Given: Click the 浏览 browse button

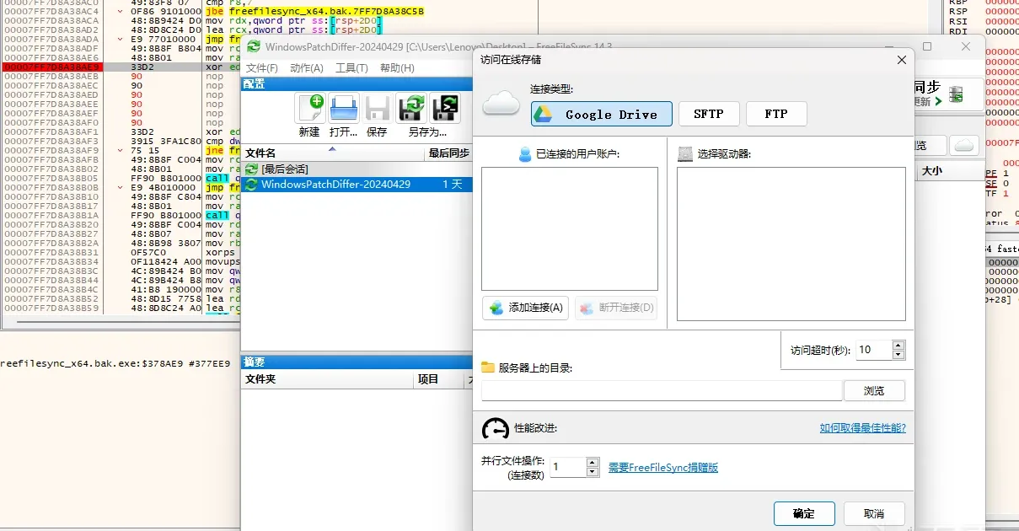Looking at the screenshot, I should [874, 391].
